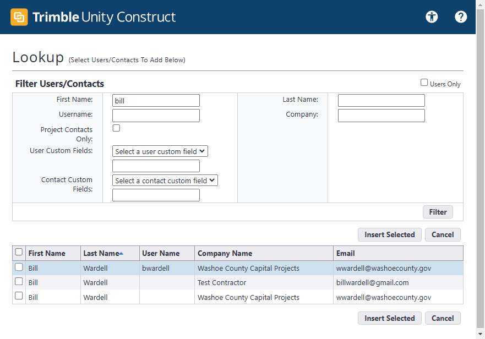This screenshot has width=485, height=339.
Task: Open the 'Select a user custom field' dropdown
Action: tap(160, 151)
